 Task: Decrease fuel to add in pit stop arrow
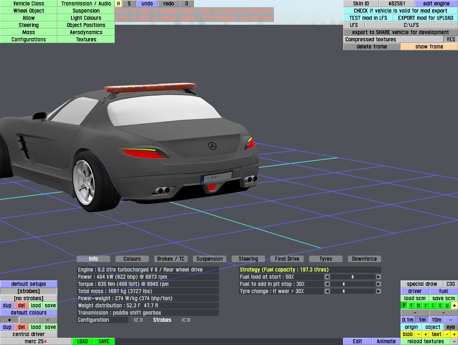coord(327,284)
